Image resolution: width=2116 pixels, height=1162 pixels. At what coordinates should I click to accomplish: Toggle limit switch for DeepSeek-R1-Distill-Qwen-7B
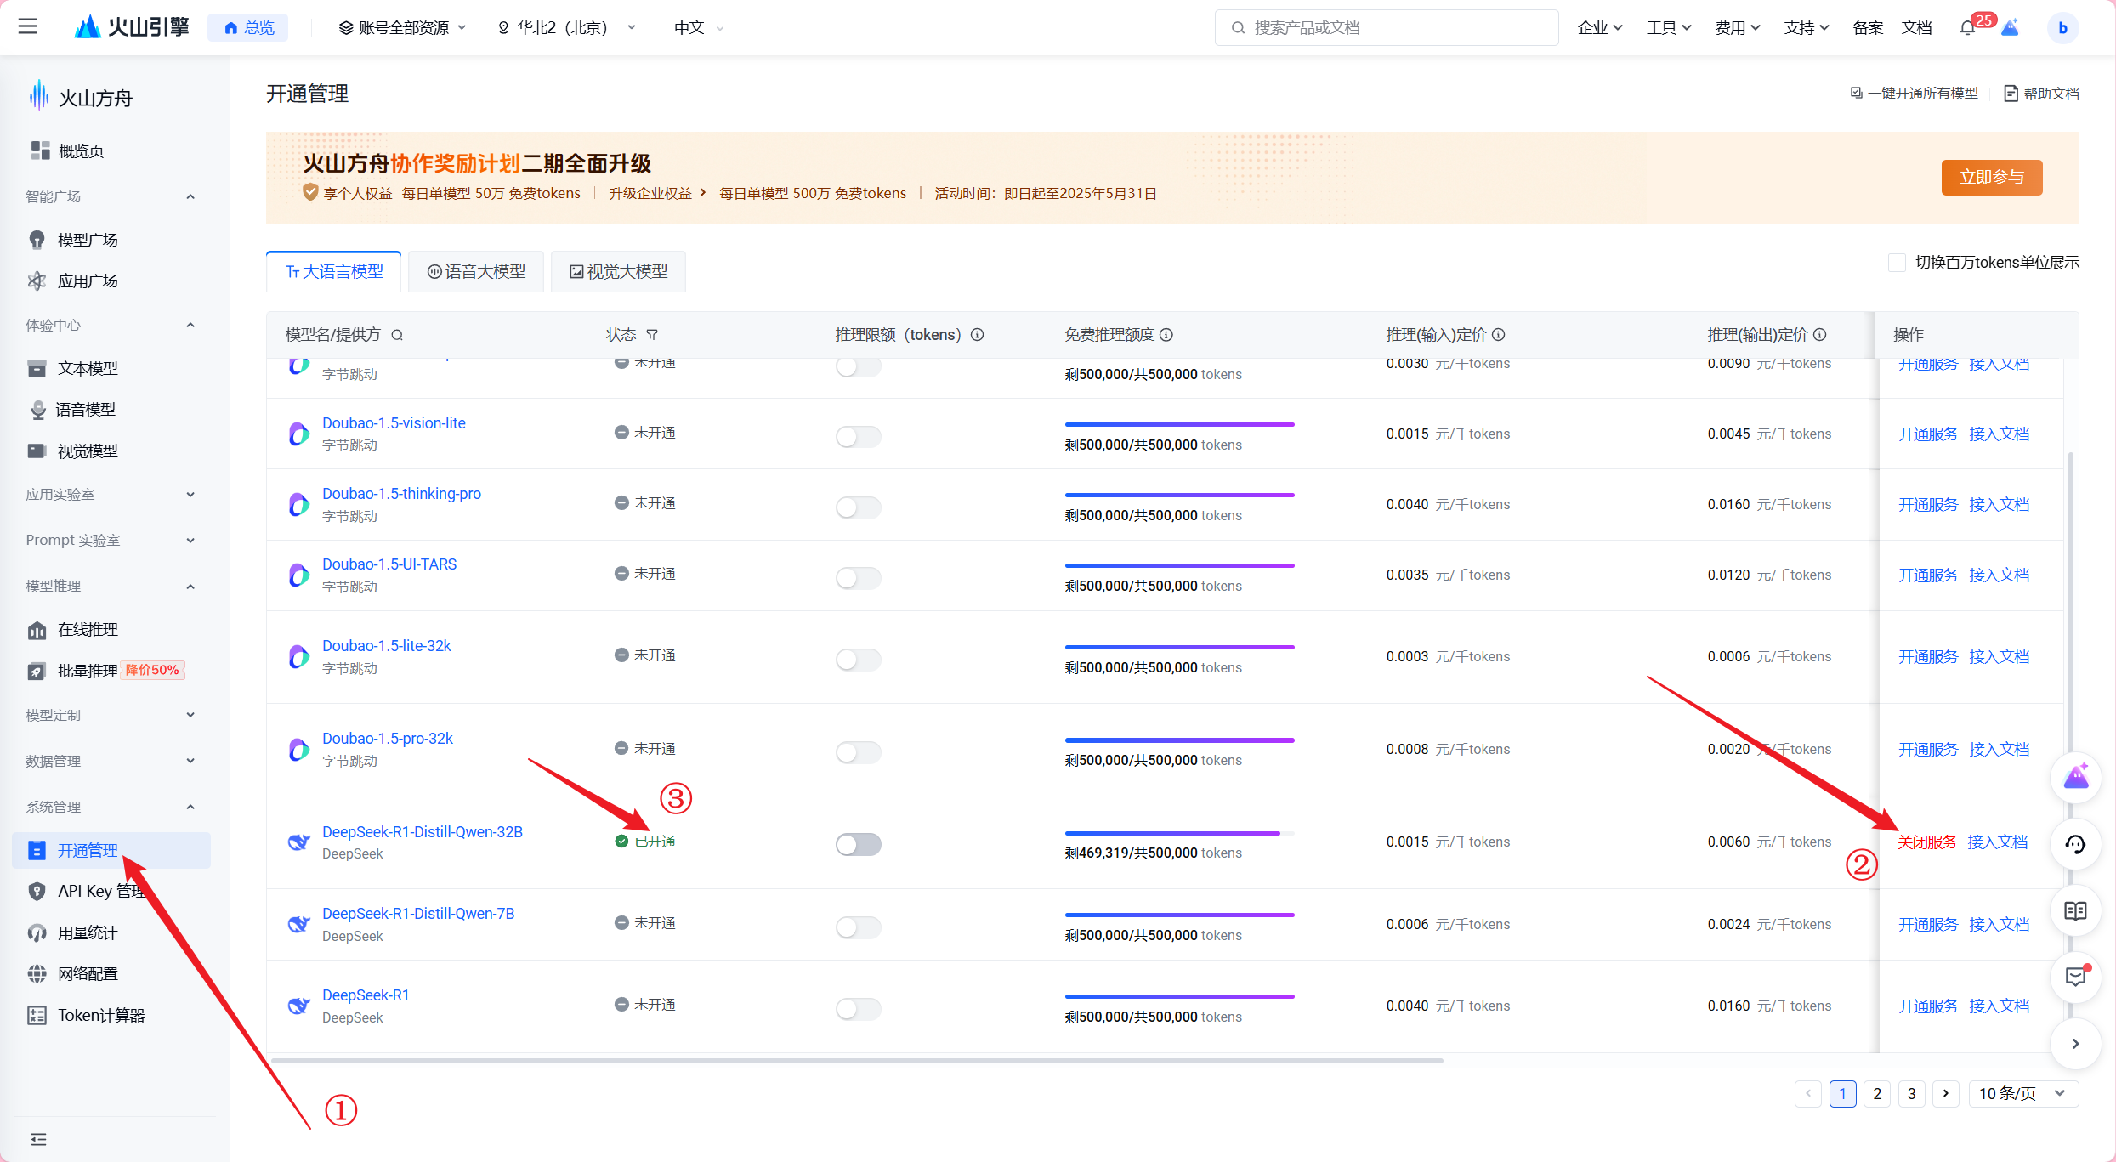coord(859,927)
